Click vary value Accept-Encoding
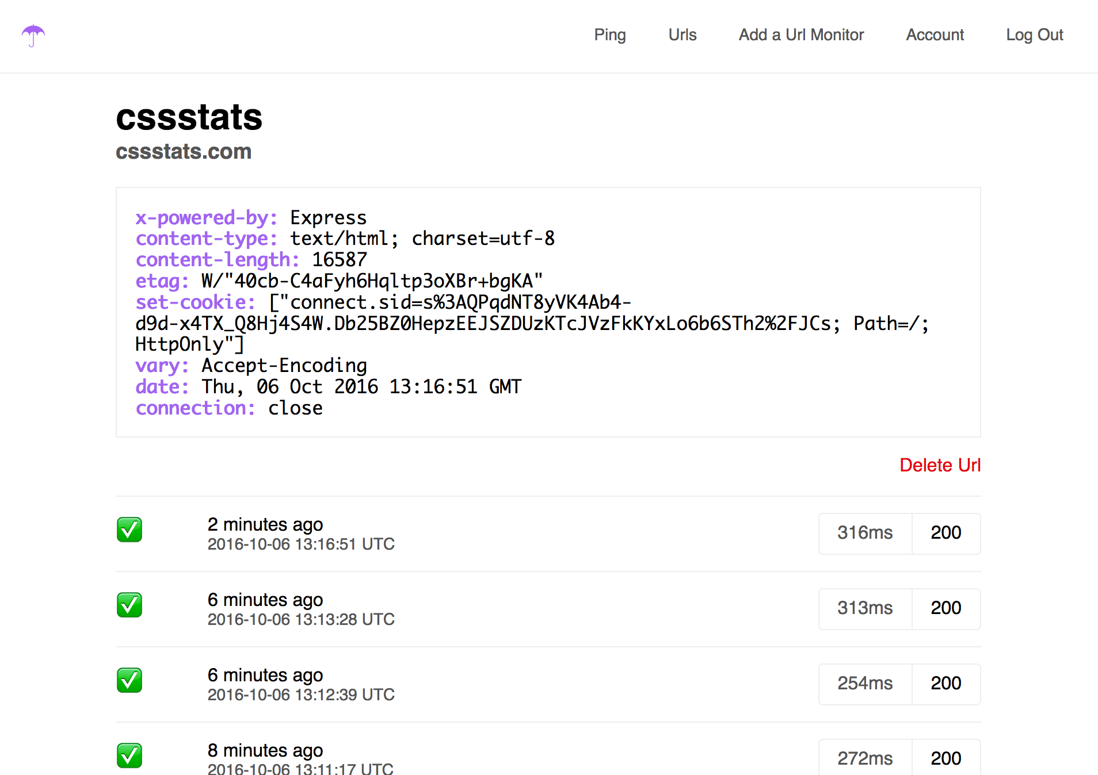 284,366
